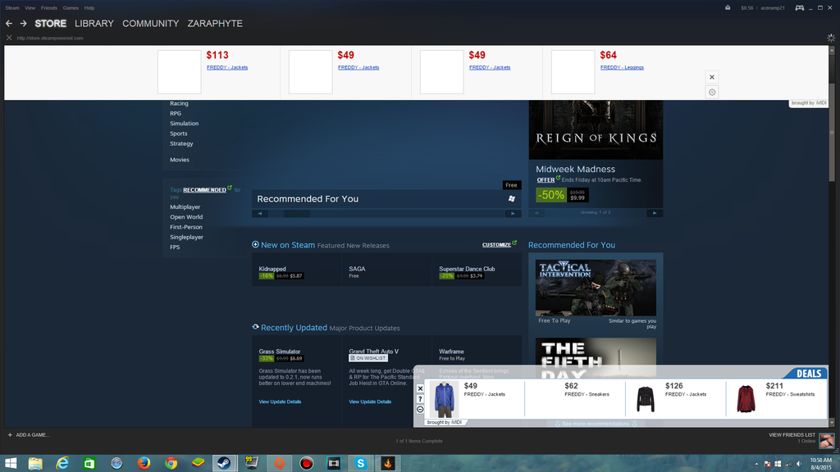Click View Update Details for Grass Simulator
This screenshot has height=472, width=840.
tap(280, 402)
